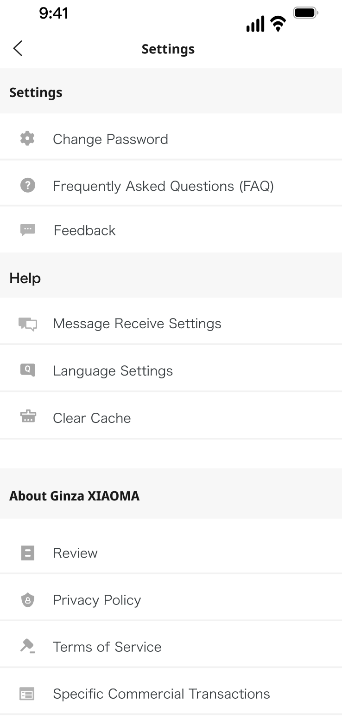Select Clear Cache
This screenshot has width=342, height=721.
92,418
